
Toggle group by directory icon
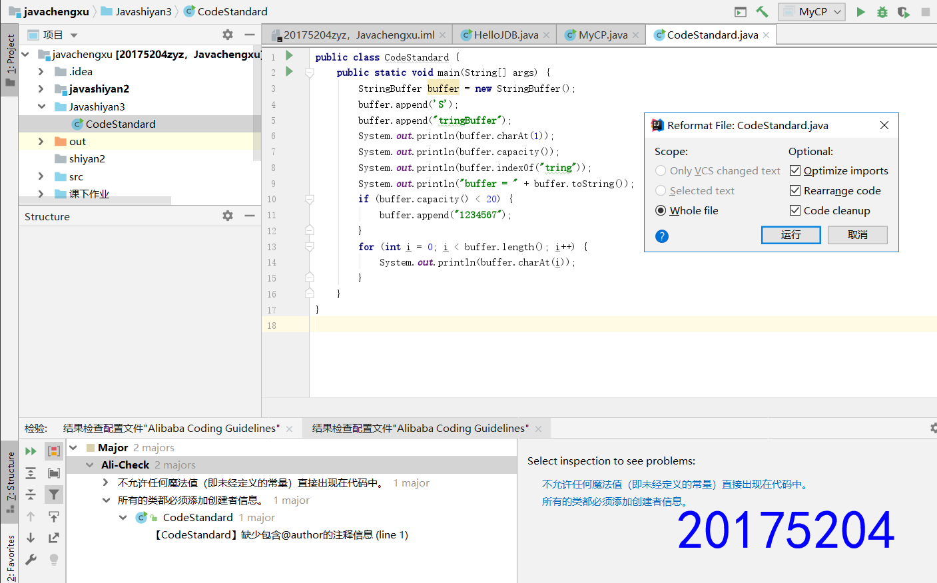pyautogui.click(x=54, y=473)
